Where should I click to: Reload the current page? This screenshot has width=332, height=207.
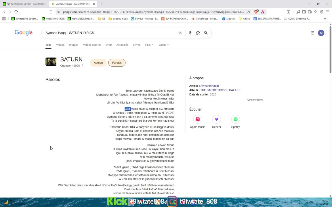pos(16,12)
